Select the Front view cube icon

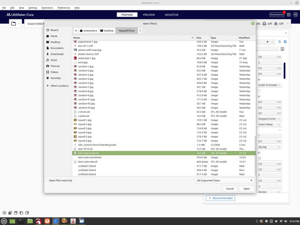[x=10, y=213]
